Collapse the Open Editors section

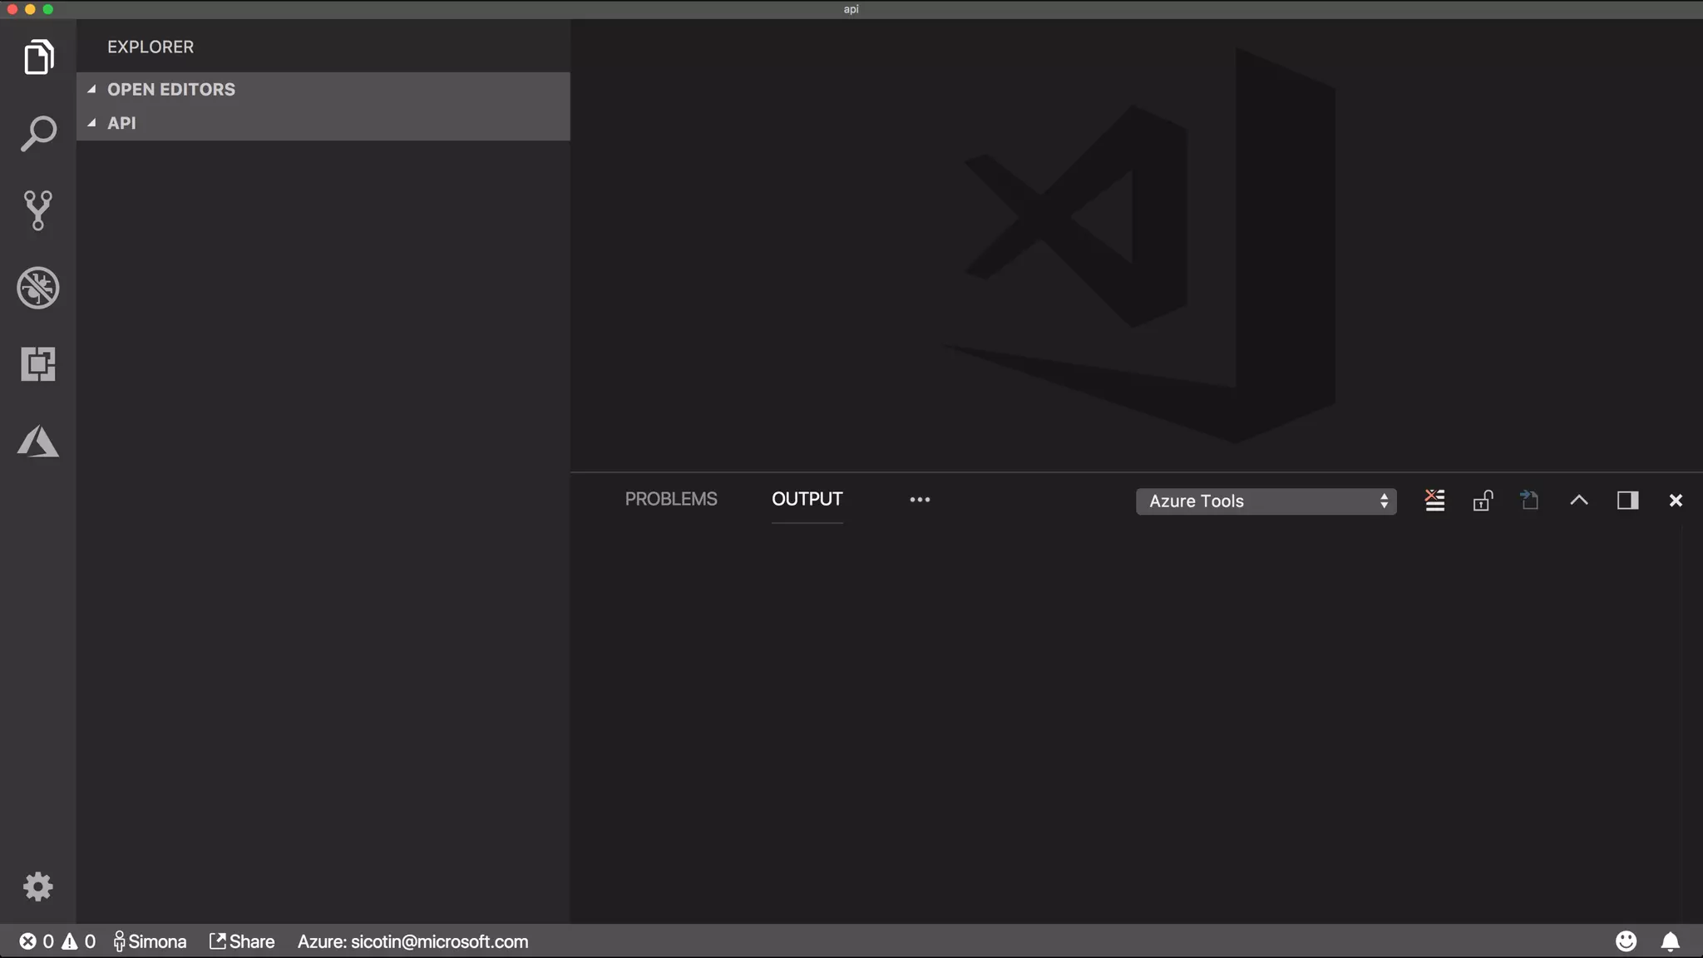[91, 89]
